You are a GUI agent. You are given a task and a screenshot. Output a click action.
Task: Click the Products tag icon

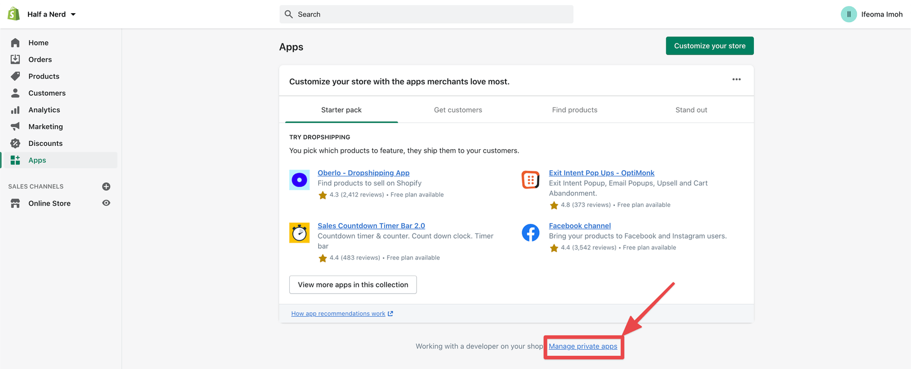tap(15, 76)
